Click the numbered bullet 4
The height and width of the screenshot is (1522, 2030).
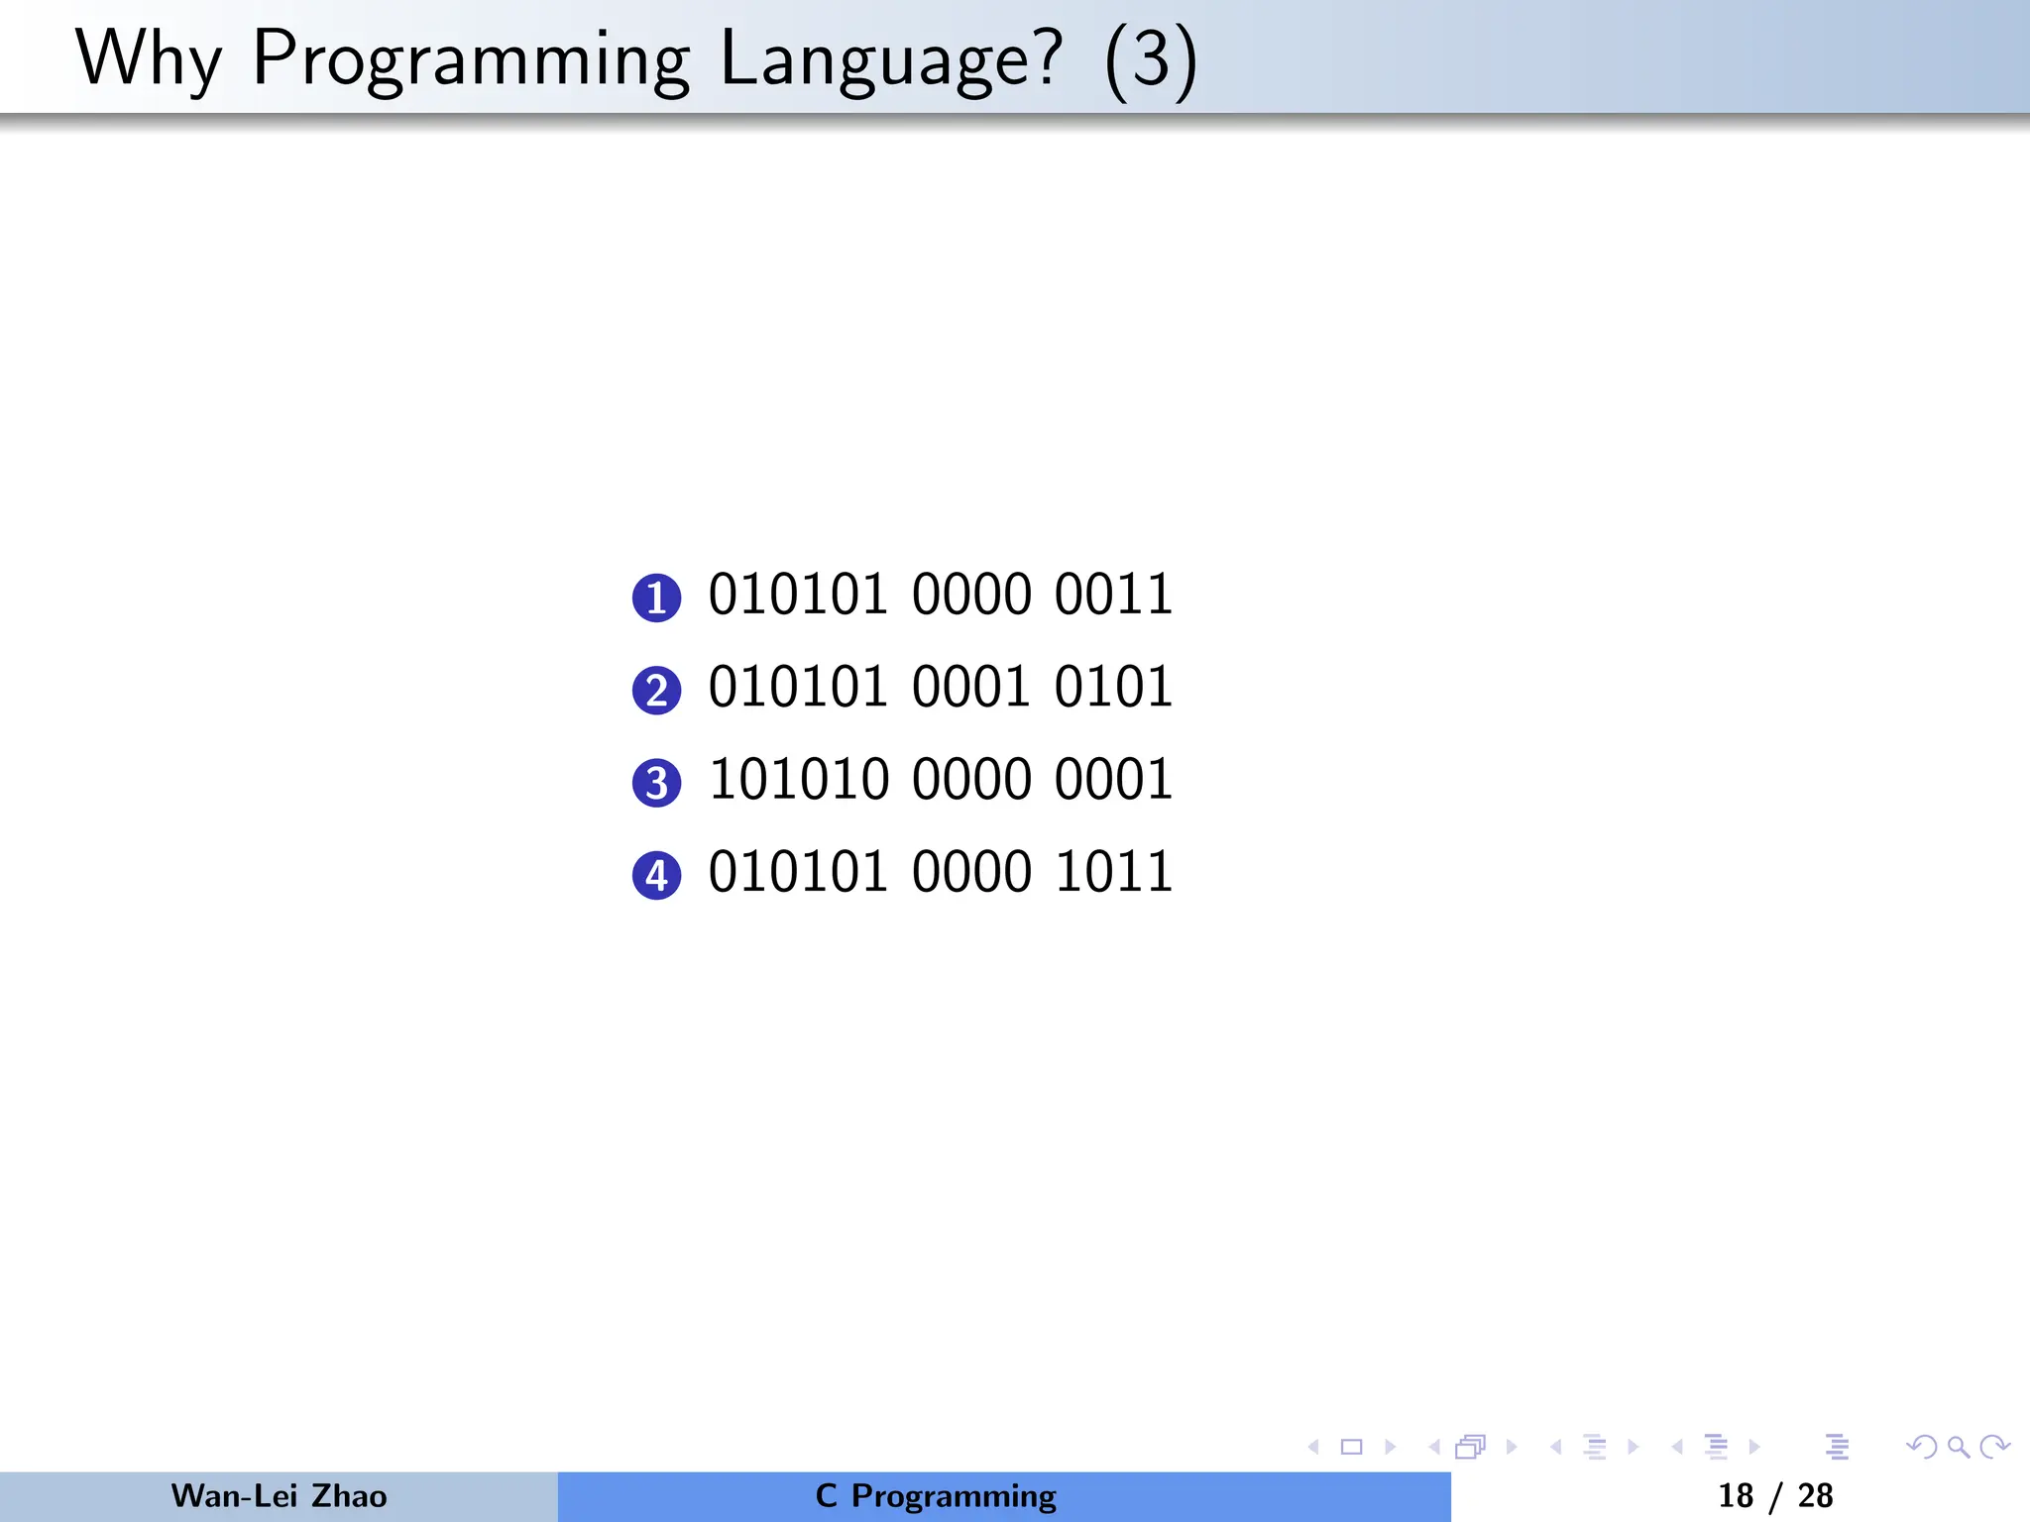click(656, 875)
